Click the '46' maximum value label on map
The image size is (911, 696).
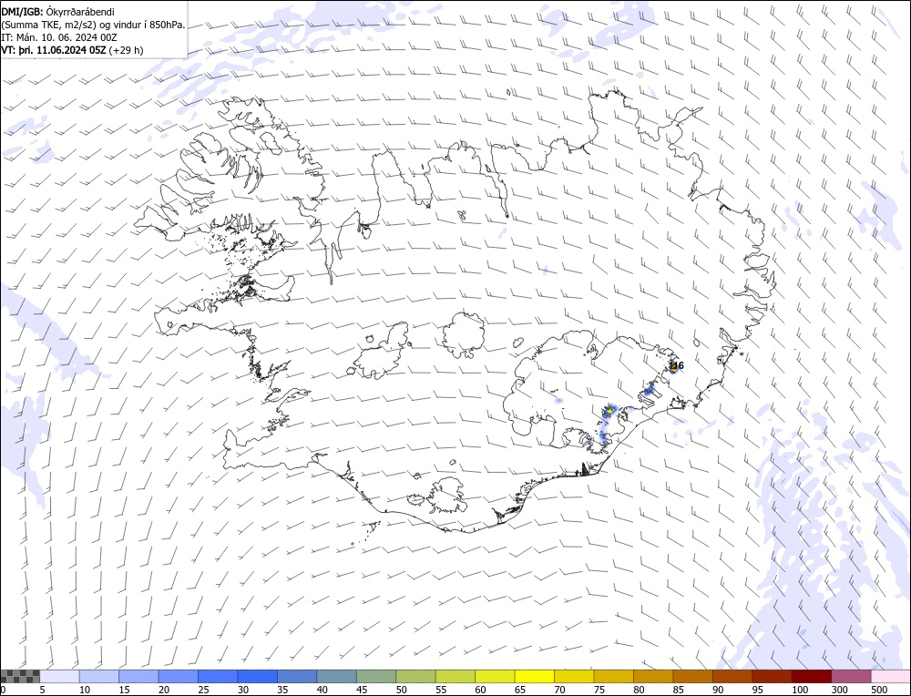[x=679, y=365]
